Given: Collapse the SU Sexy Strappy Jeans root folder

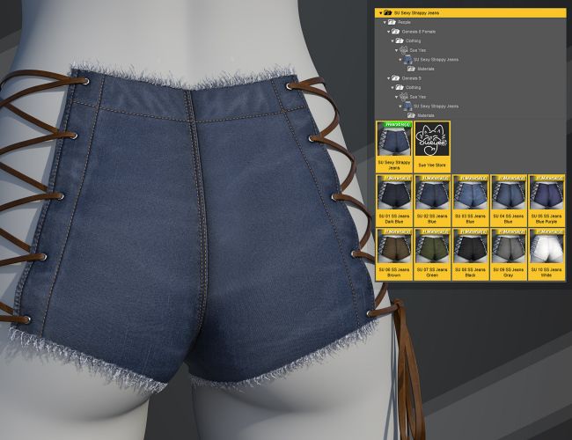Looking at the screenshot, I should pos(379,13).
